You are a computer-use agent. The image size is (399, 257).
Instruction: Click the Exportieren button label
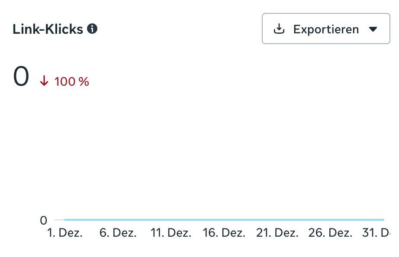[x=326, y=29]
